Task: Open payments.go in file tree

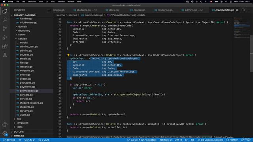Action: (32, 87)
